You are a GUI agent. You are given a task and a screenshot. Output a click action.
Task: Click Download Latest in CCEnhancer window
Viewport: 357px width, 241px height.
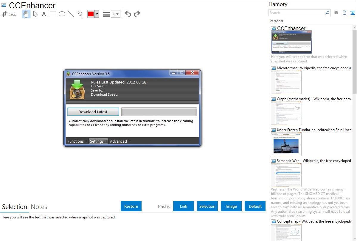pos(93,112)
